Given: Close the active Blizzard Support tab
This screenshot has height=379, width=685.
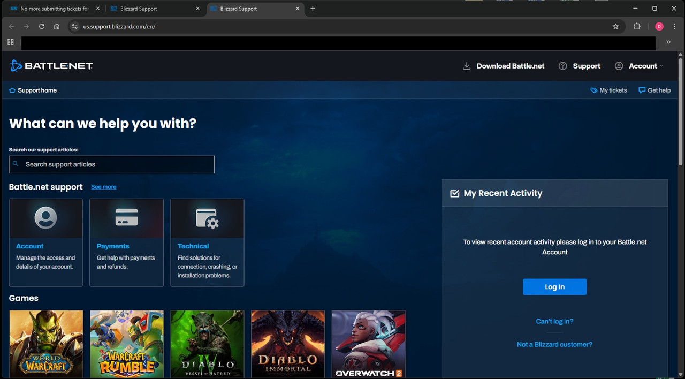Looking at the screenshot, I should tap(298, 9).
